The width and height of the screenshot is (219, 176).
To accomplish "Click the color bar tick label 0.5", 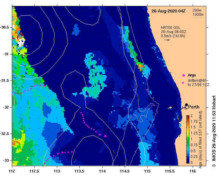I will [x=193, y=151].
